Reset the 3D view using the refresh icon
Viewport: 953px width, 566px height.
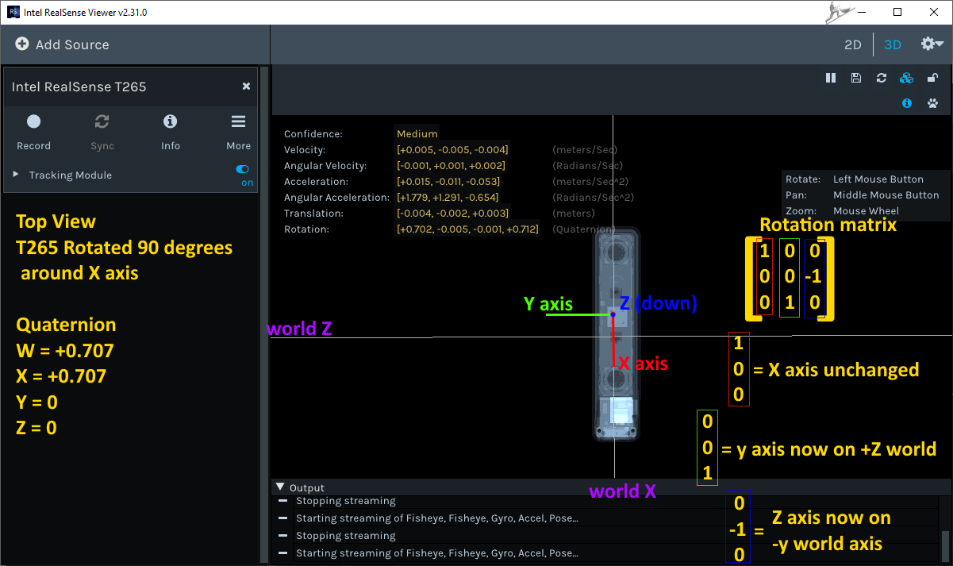881,78
